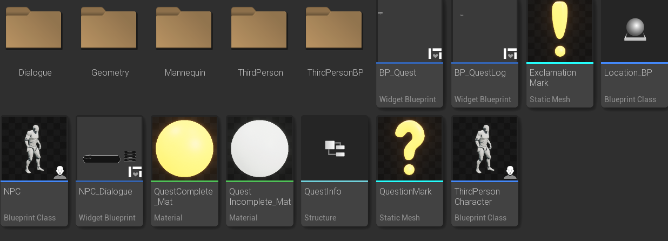Click the QuestInfo asset name
Screen dimensions: 668x241
(323, 192)
